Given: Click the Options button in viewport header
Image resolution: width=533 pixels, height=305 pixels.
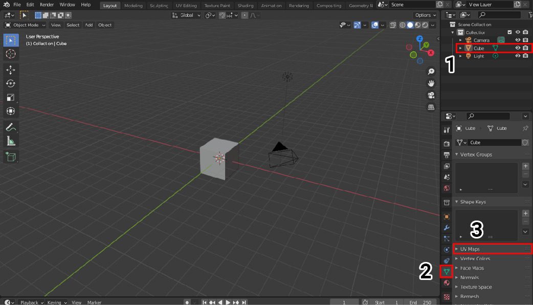Looking at the screenshot, I should (426, 15).
